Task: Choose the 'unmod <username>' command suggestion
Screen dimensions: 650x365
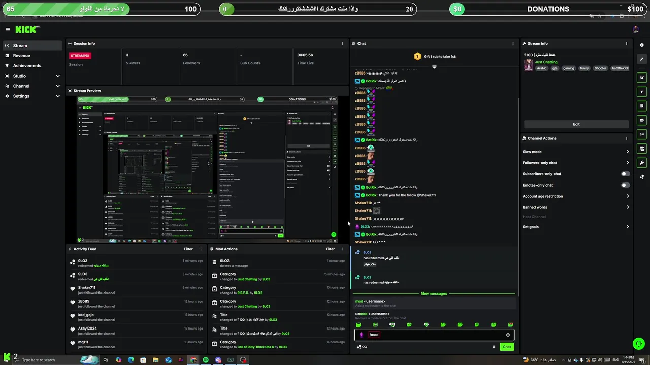Action: [434, 316]
